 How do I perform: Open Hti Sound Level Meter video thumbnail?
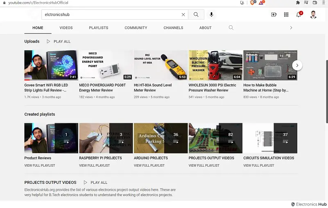click(161, 65)
